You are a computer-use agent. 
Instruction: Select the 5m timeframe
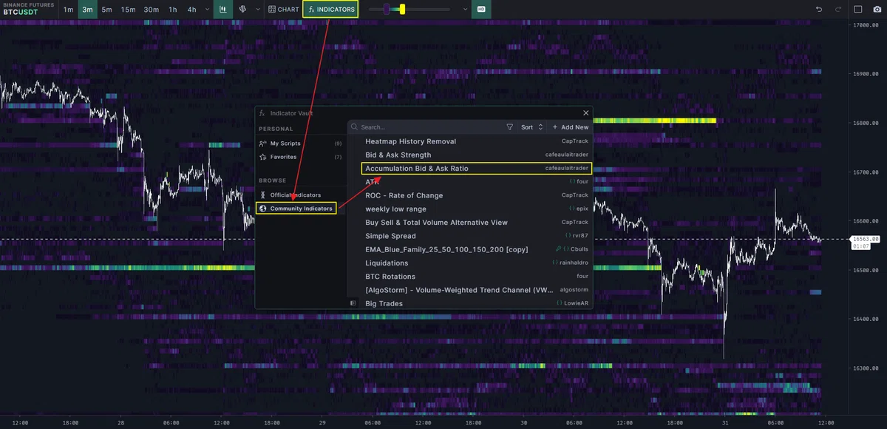107,10
